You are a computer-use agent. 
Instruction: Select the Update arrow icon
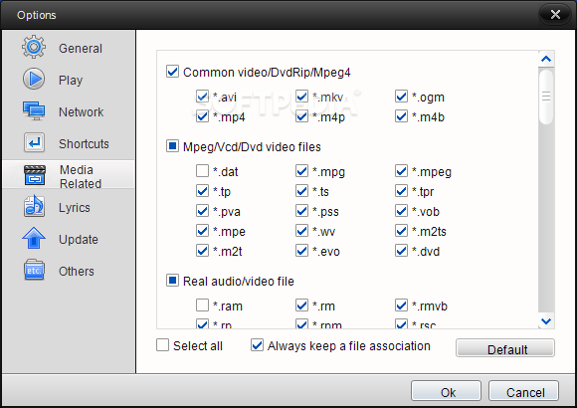point(34,238)
